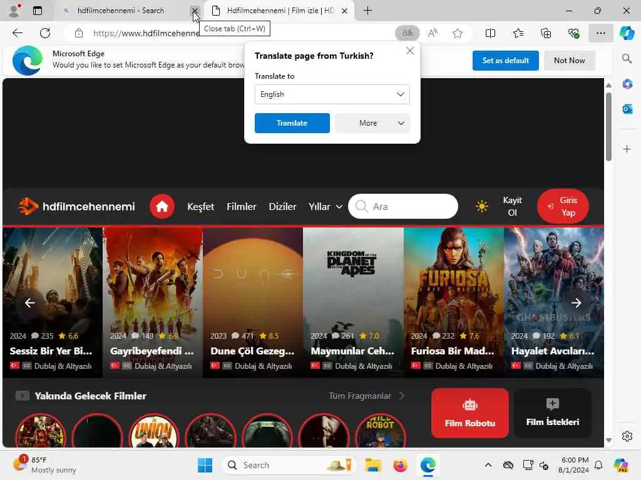Open the Microsoft 365 sidebar icon
Viewport: 641px width, 480px height.
(x=627, y=84)
